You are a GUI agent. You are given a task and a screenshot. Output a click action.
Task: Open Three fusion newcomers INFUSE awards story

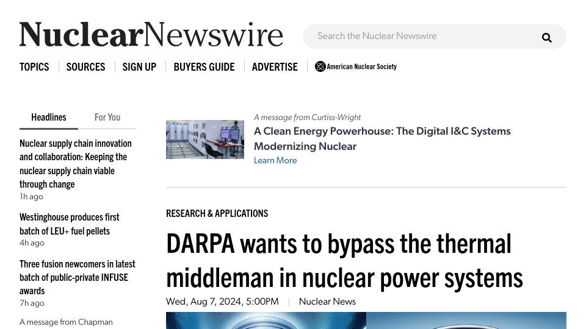tap(78, 277)
